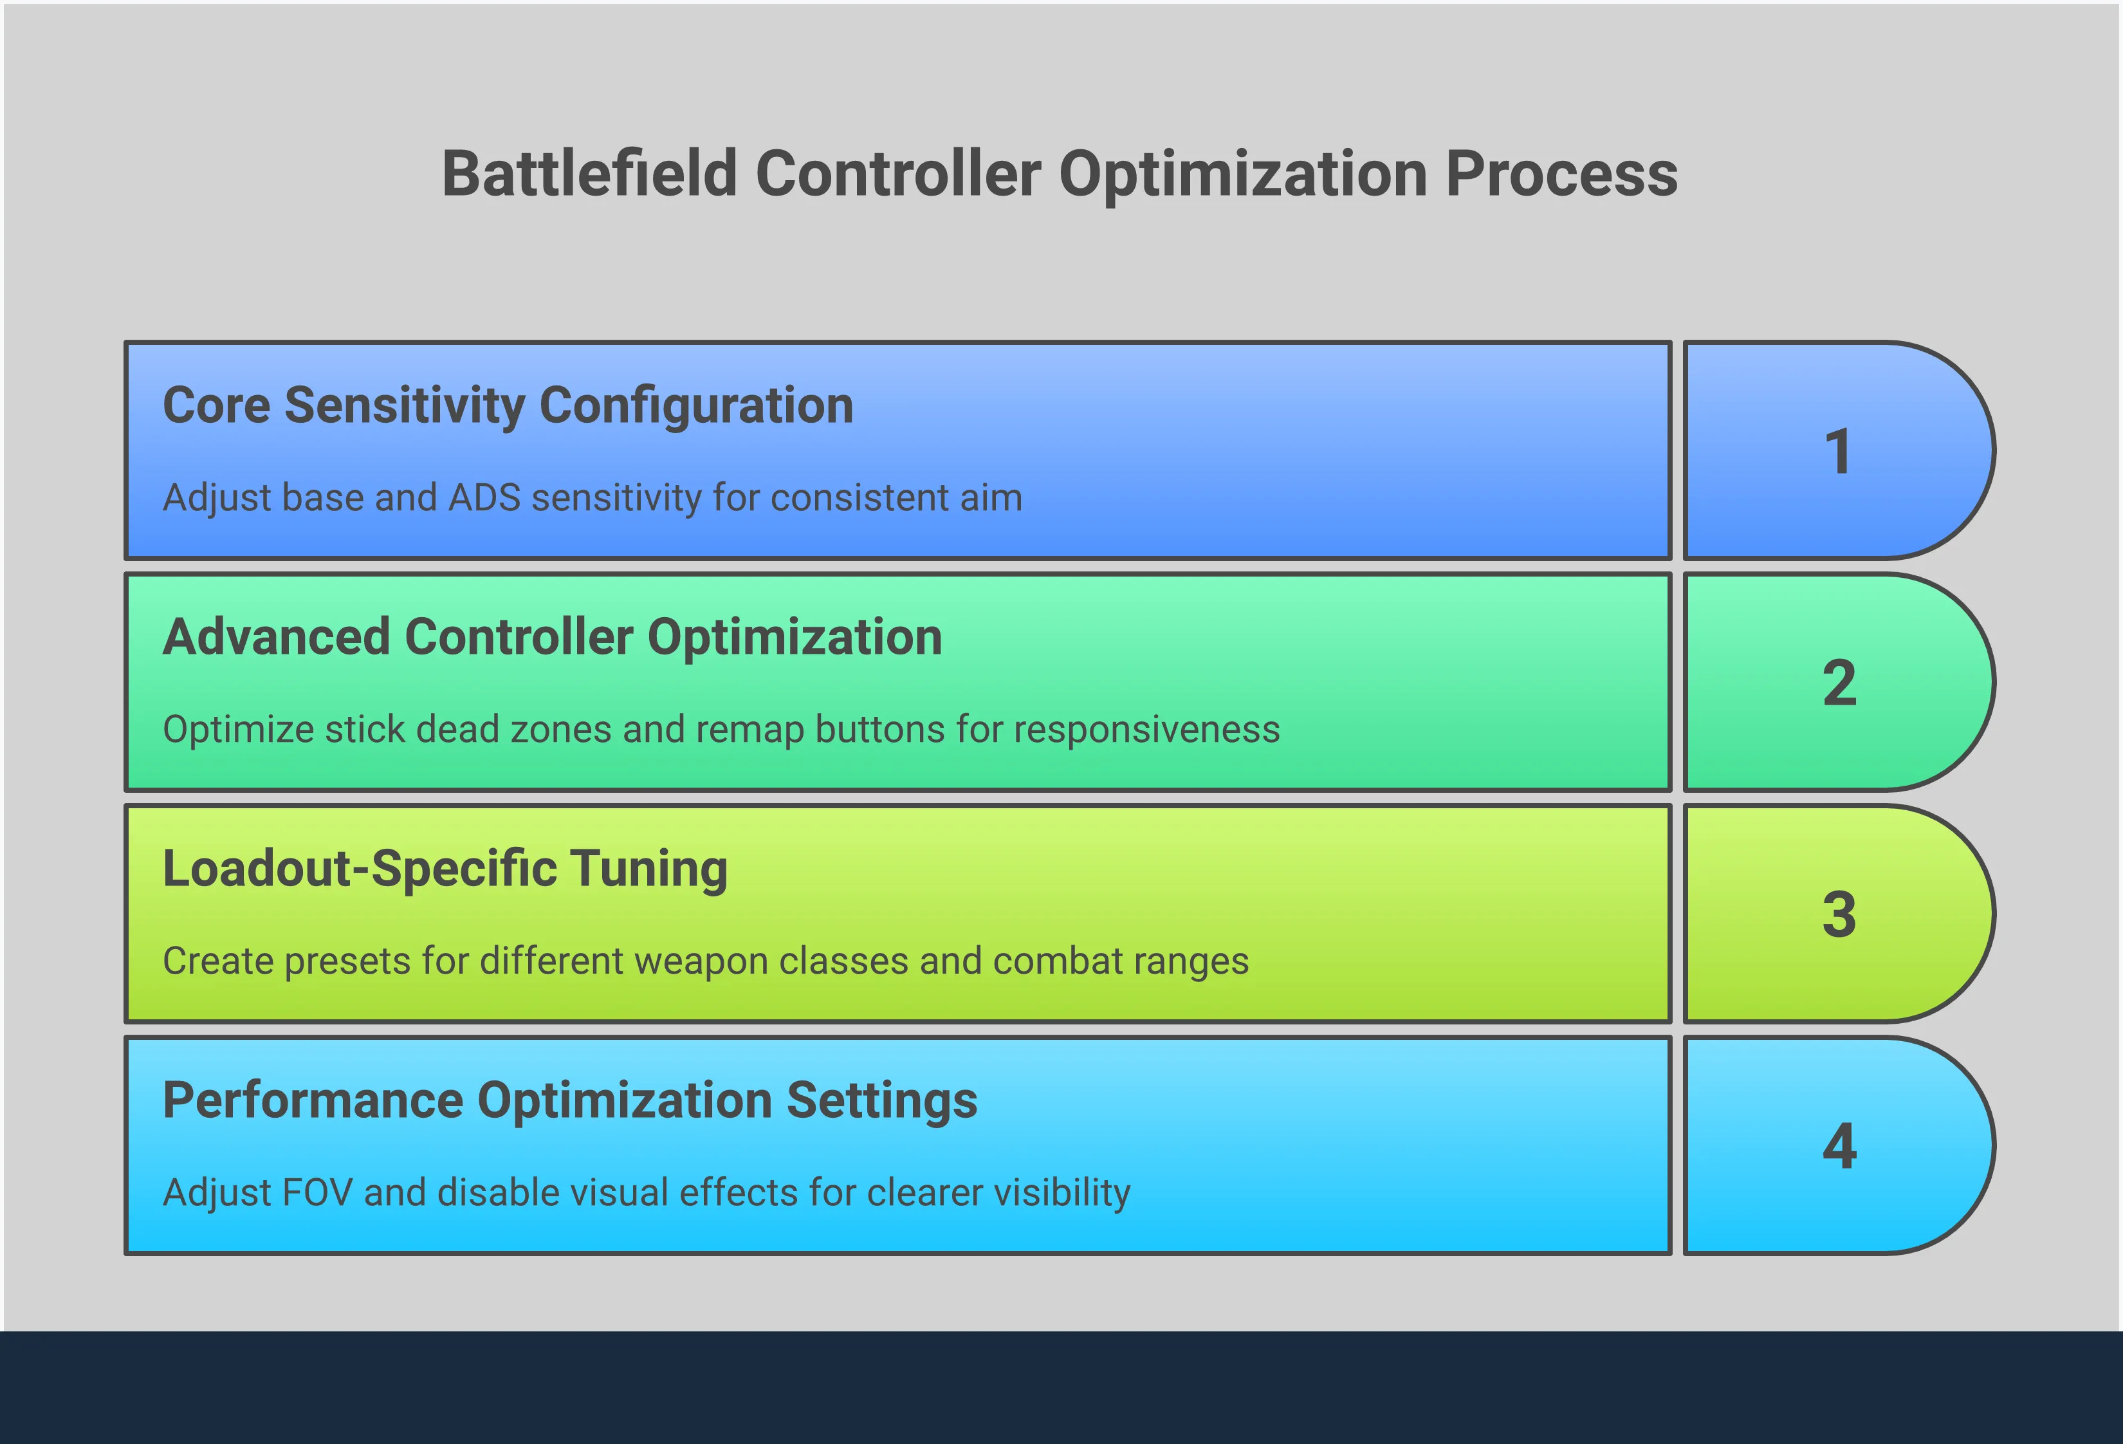The image size is (2123, 1444).
Task: Click the word "Battlefield" in the title
Action: point(589,174)
